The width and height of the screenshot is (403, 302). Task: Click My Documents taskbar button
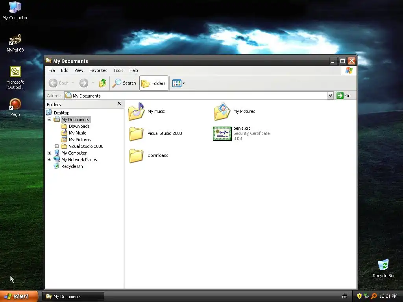73,296
